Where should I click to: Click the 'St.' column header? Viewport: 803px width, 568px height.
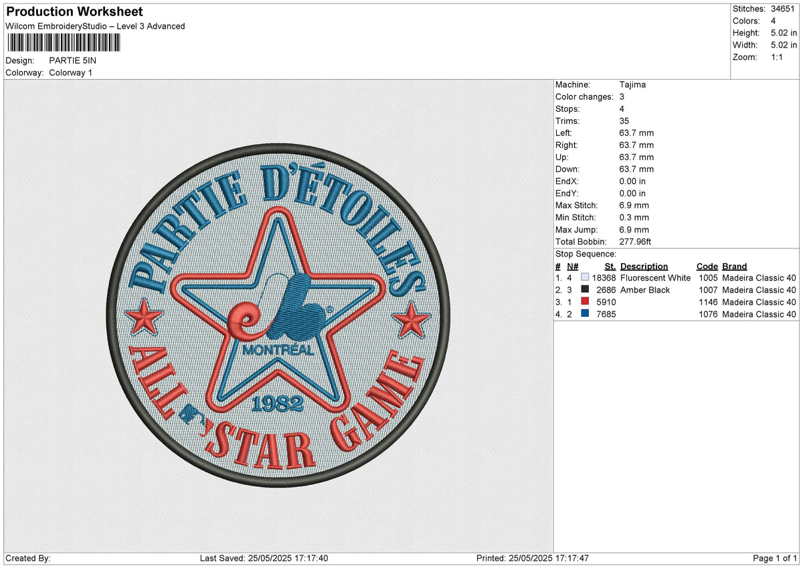(610, 267)
